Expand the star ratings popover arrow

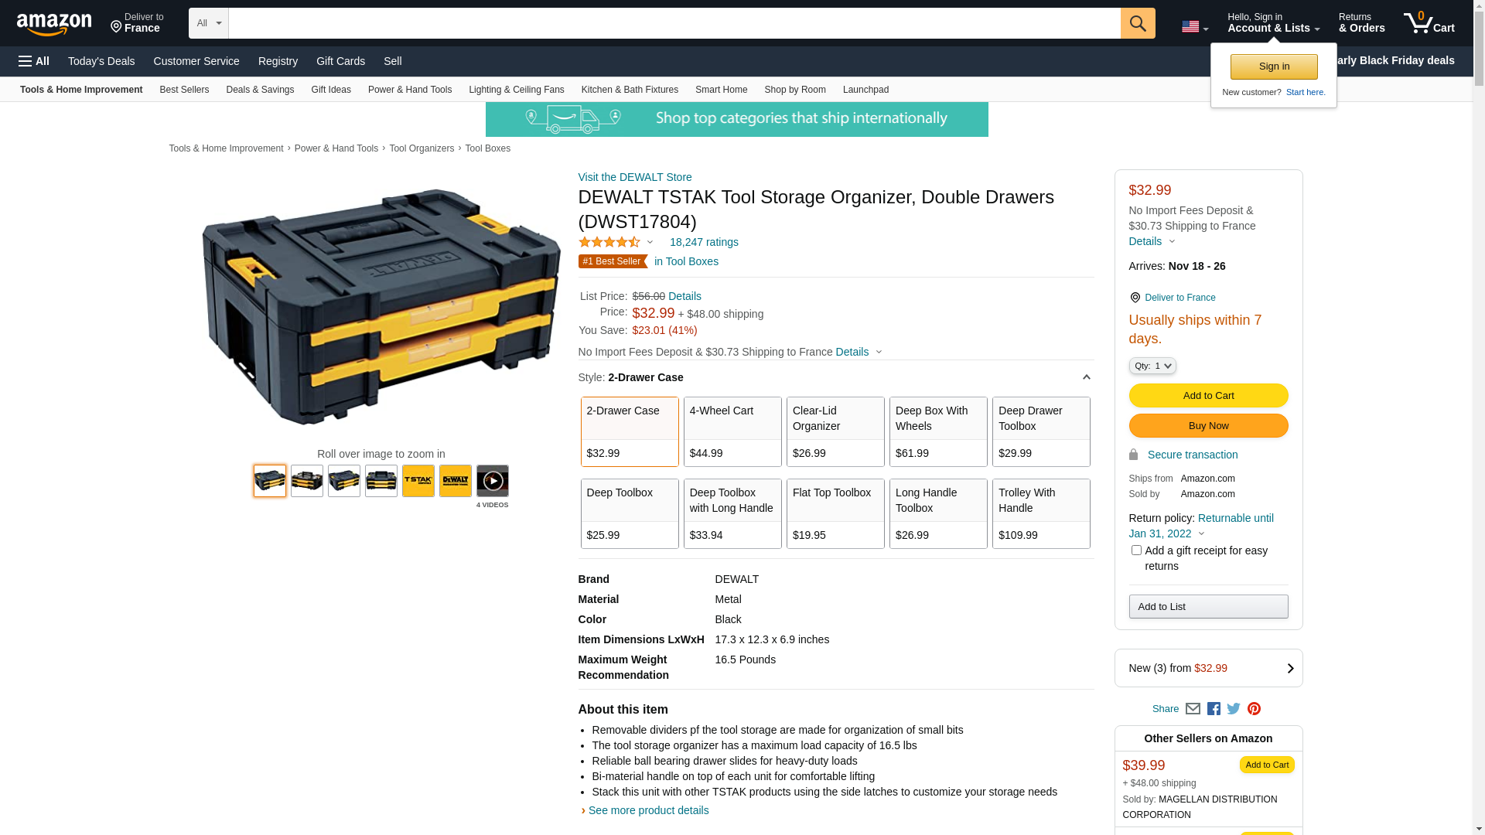[x=650, y=243]
